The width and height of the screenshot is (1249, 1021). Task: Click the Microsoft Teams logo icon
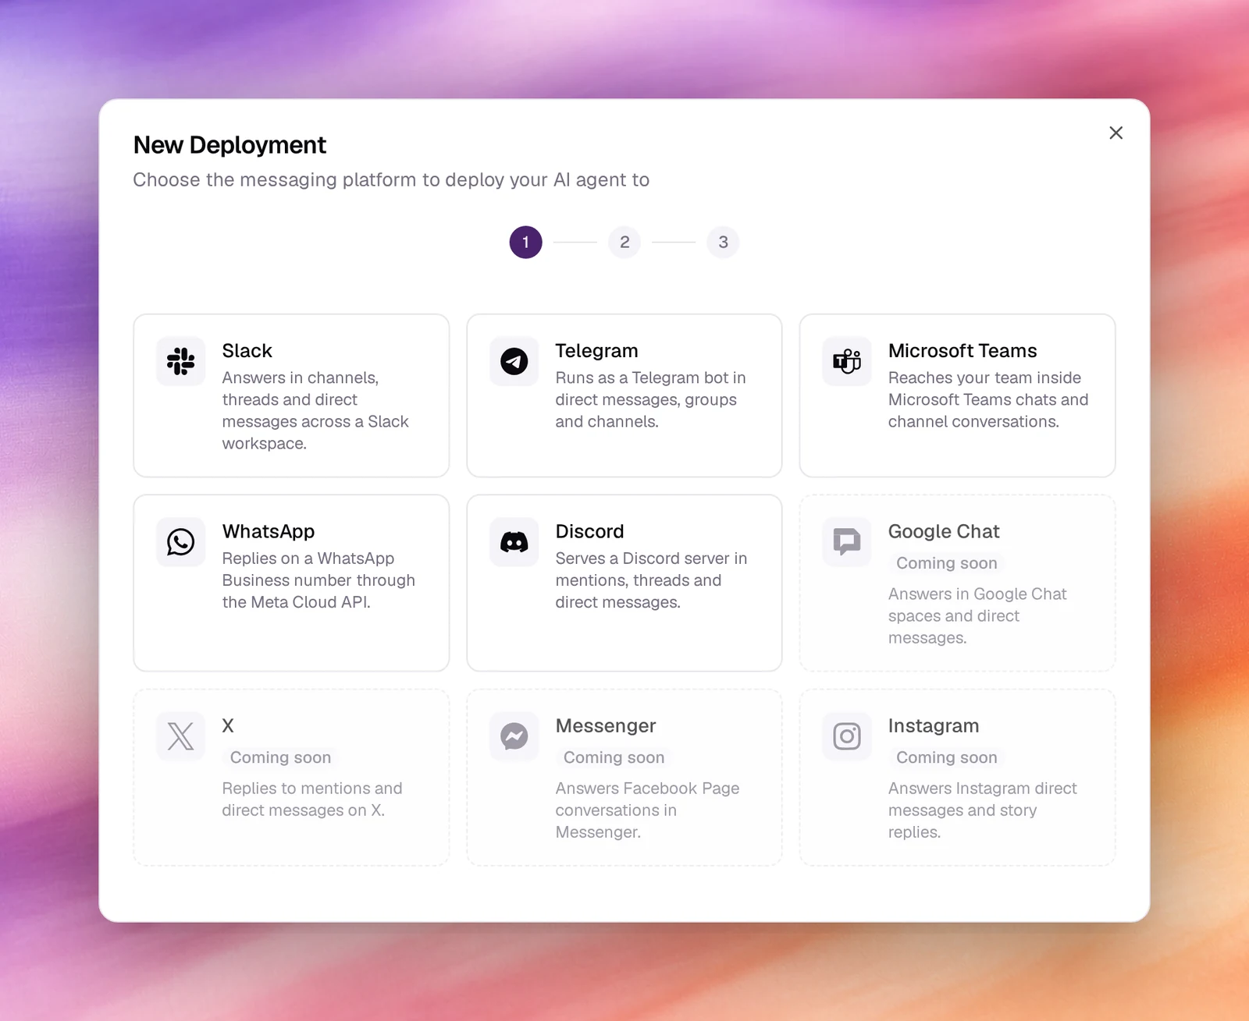[847, 361]
